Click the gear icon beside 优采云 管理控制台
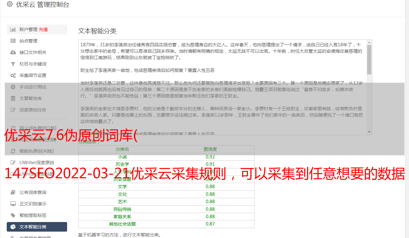This screenshot has width=409, height=238. [10, 4]
